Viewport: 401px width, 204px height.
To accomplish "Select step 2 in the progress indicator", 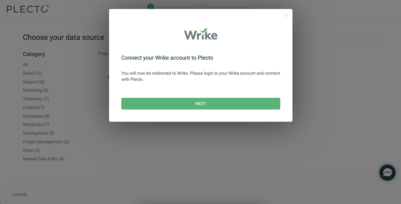I will pyautogui.click(x=201, y=7).
